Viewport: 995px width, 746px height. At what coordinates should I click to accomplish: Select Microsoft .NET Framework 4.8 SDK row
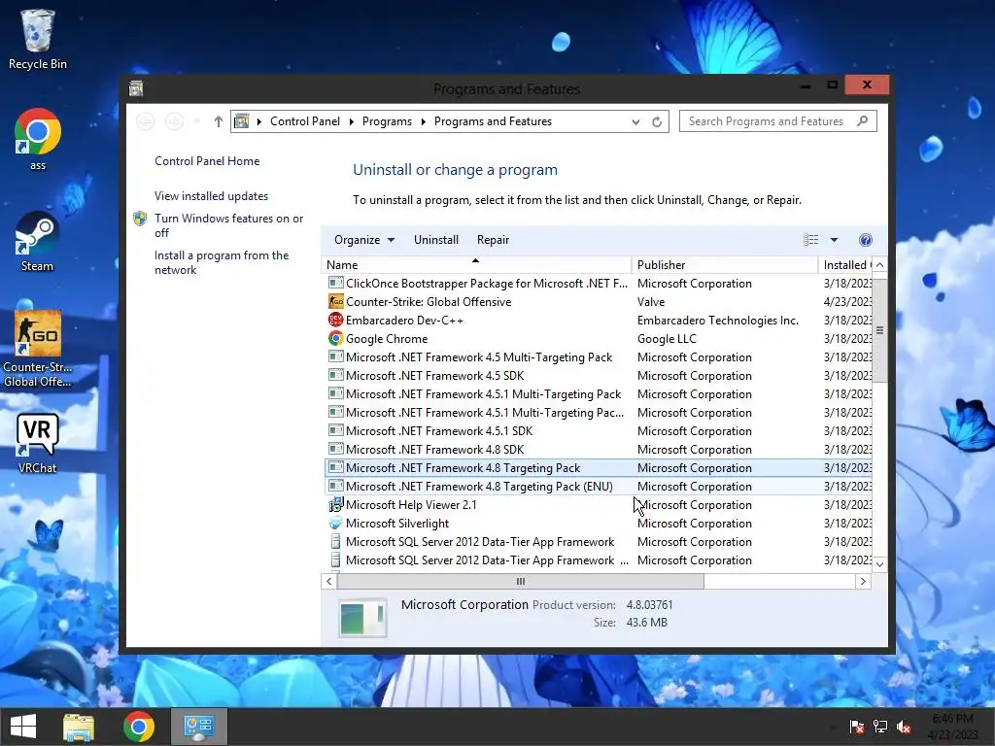598,449
